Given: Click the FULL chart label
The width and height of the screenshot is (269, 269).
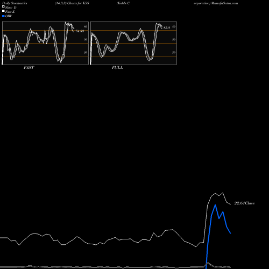Looking at the screenshot, I should [117, 68].
